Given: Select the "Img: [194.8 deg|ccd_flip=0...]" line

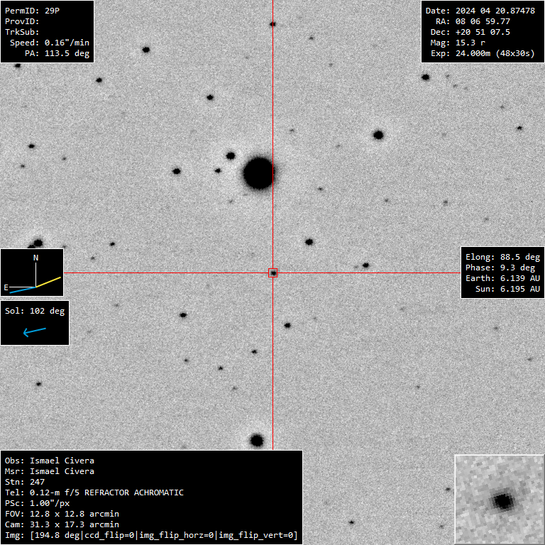Looking at the screenshot, I should (x=151, y=536).
